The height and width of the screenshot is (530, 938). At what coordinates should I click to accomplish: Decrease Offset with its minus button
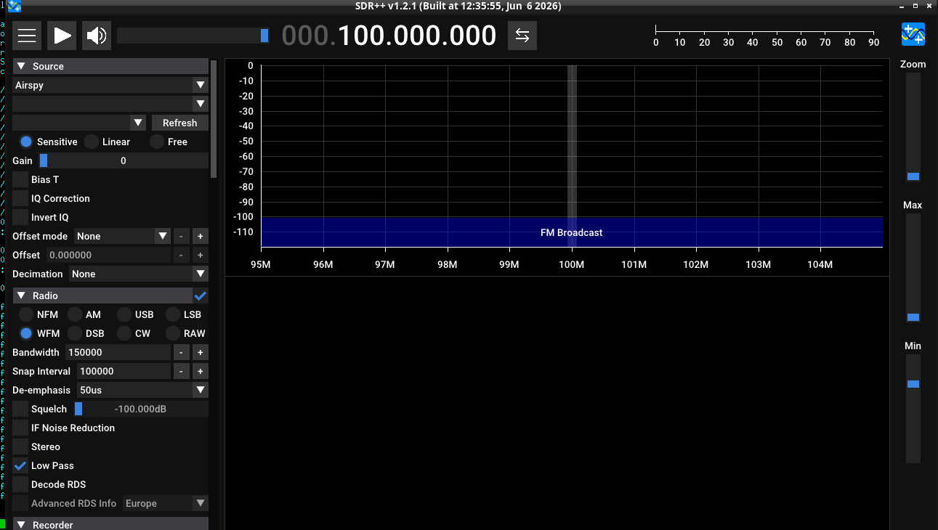[x=182, y=255]
